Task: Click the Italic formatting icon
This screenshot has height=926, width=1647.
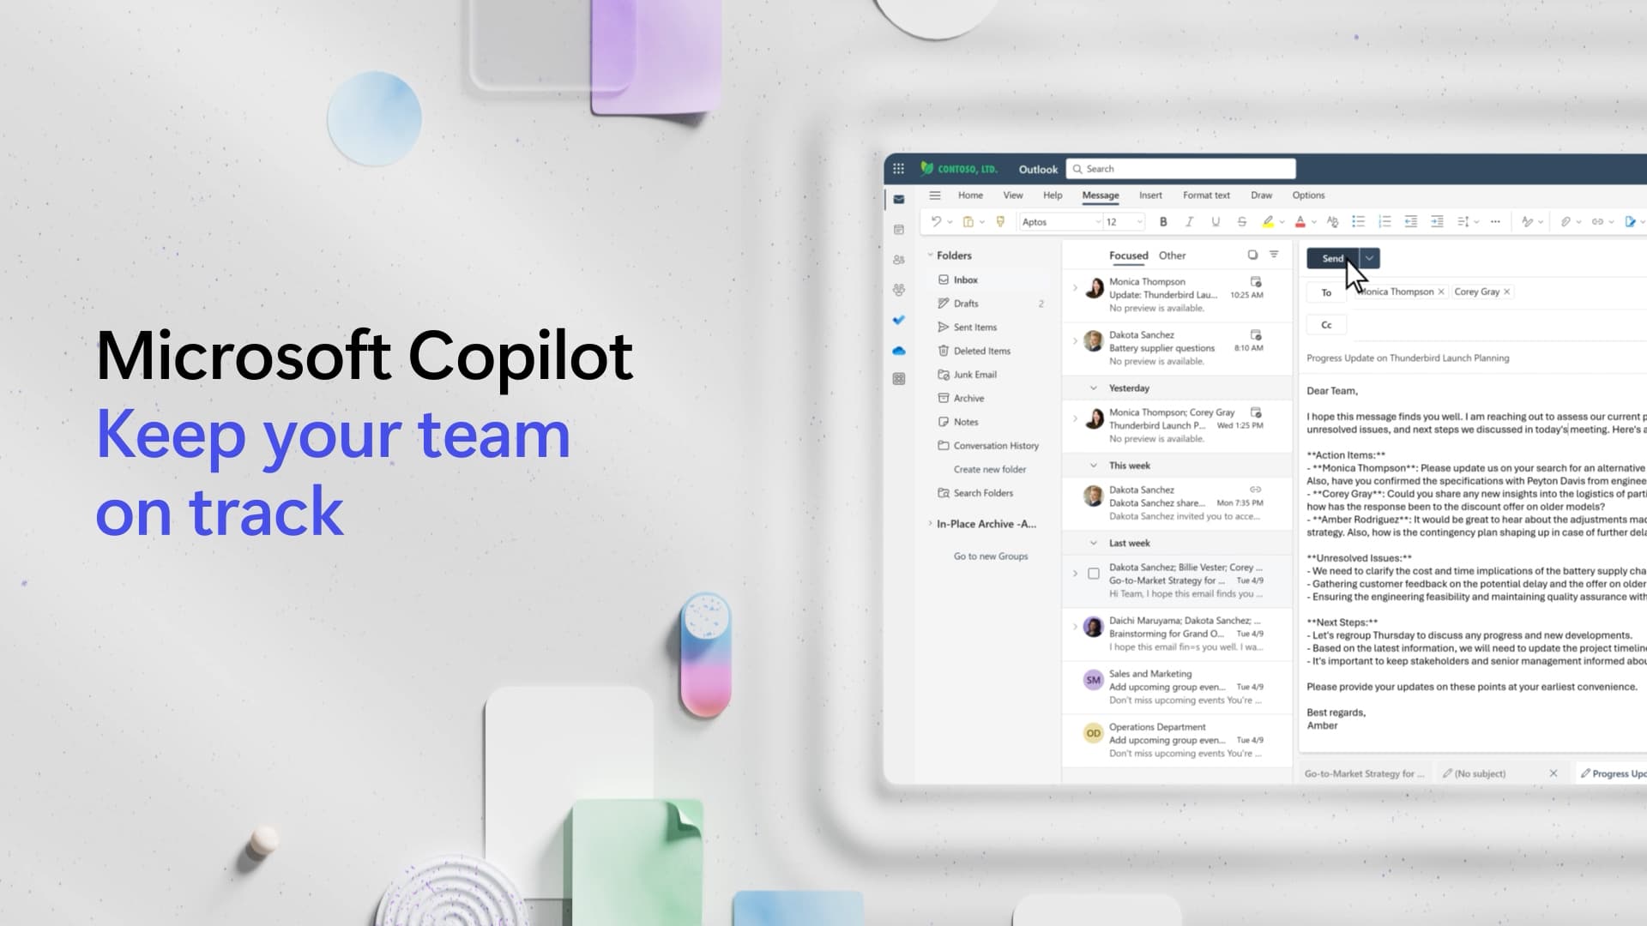Action: pyautogui.click(x=1189, y=221)
